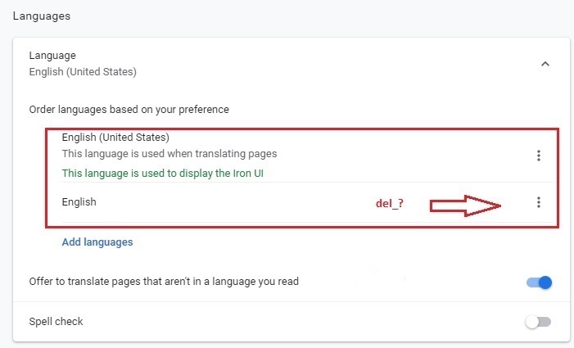Click Add languages link
Image resolution: width=574 pixels, height=348 pixels.
pyautogui.click(x=97, y=242)
